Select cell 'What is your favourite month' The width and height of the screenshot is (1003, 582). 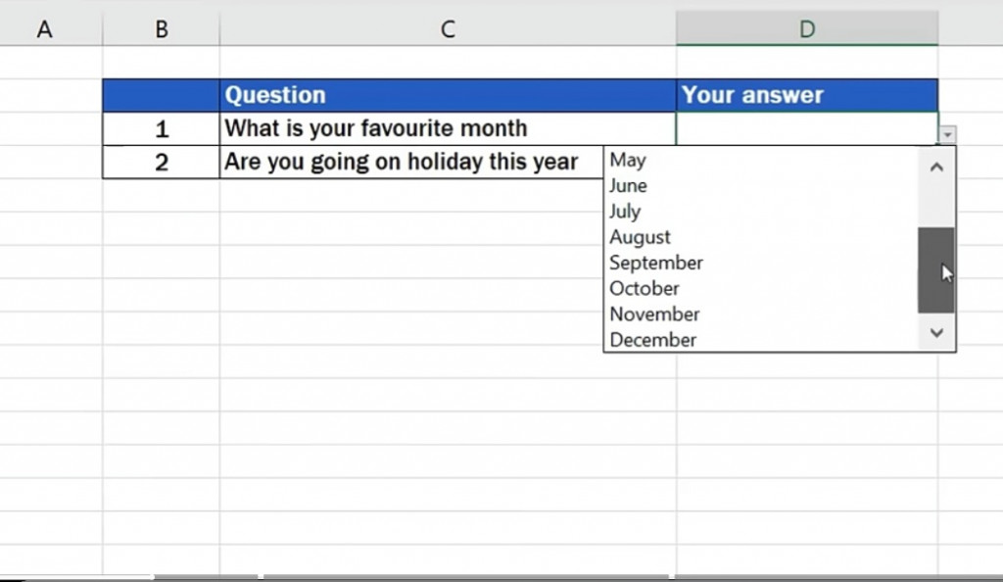(x=448, y=128)
